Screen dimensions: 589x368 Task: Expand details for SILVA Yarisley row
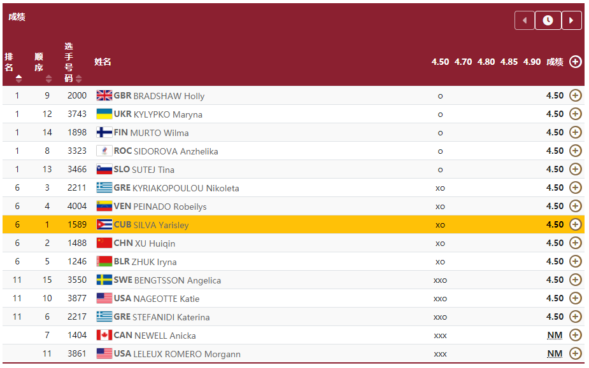(x=575, y=224)
